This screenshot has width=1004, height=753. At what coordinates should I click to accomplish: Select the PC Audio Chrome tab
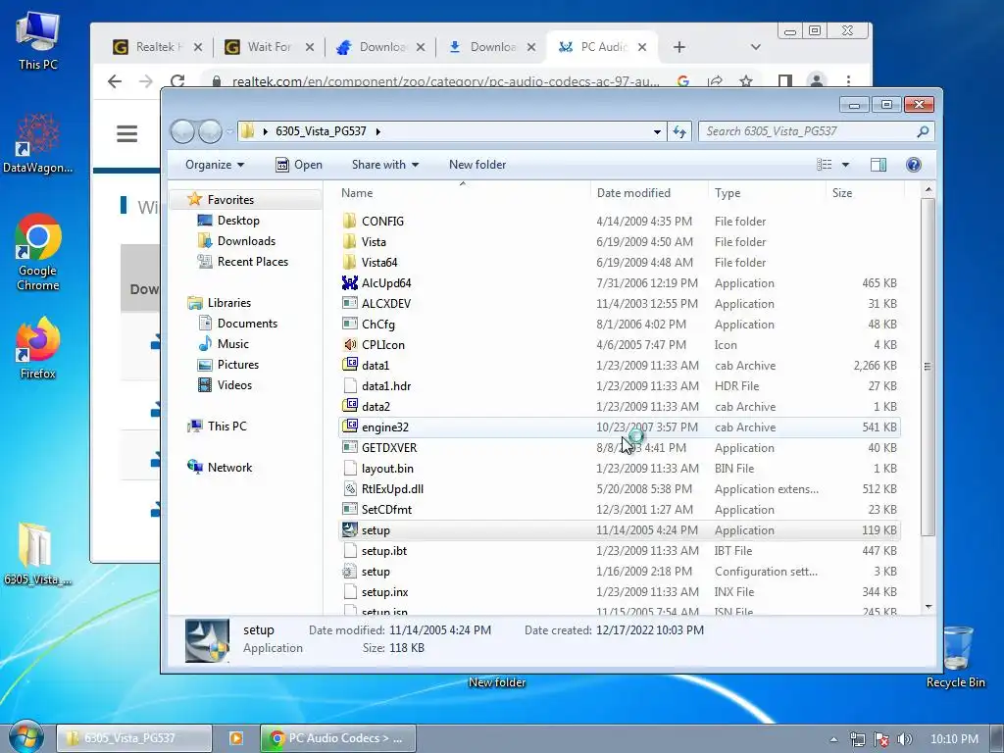click(603, 47)
